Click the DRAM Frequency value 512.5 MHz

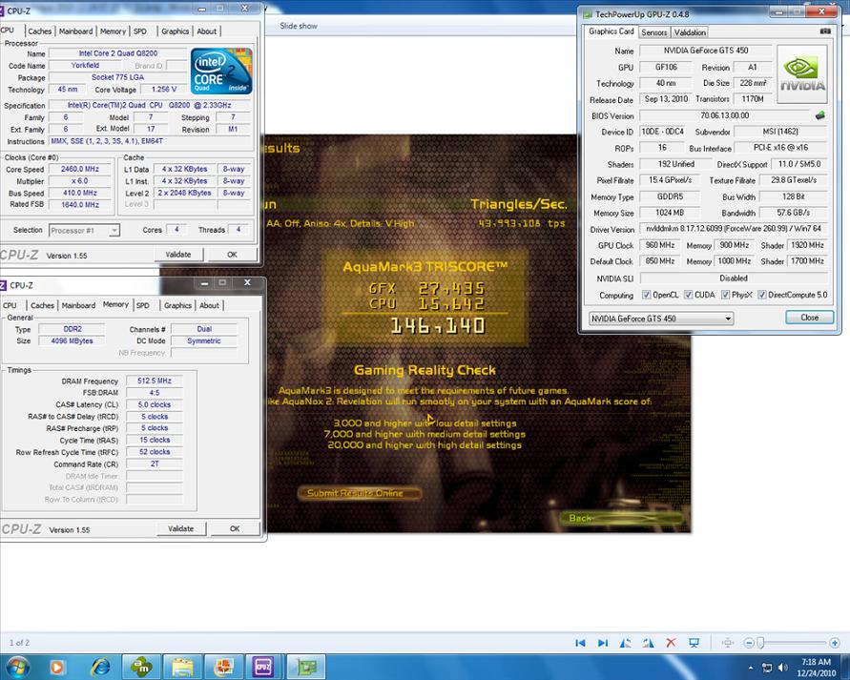tap(155, 381)
